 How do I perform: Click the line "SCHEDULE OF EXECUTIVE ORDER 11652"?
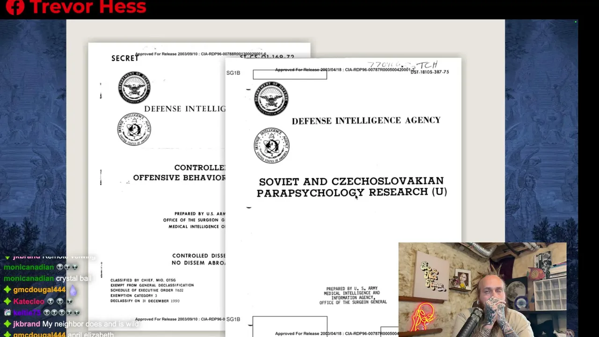[x=146, y=291]
